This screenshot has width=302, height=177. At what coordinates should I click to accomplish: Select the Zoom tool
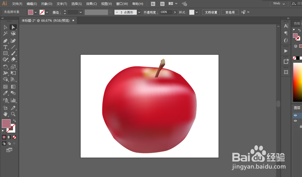pos(13,114)
